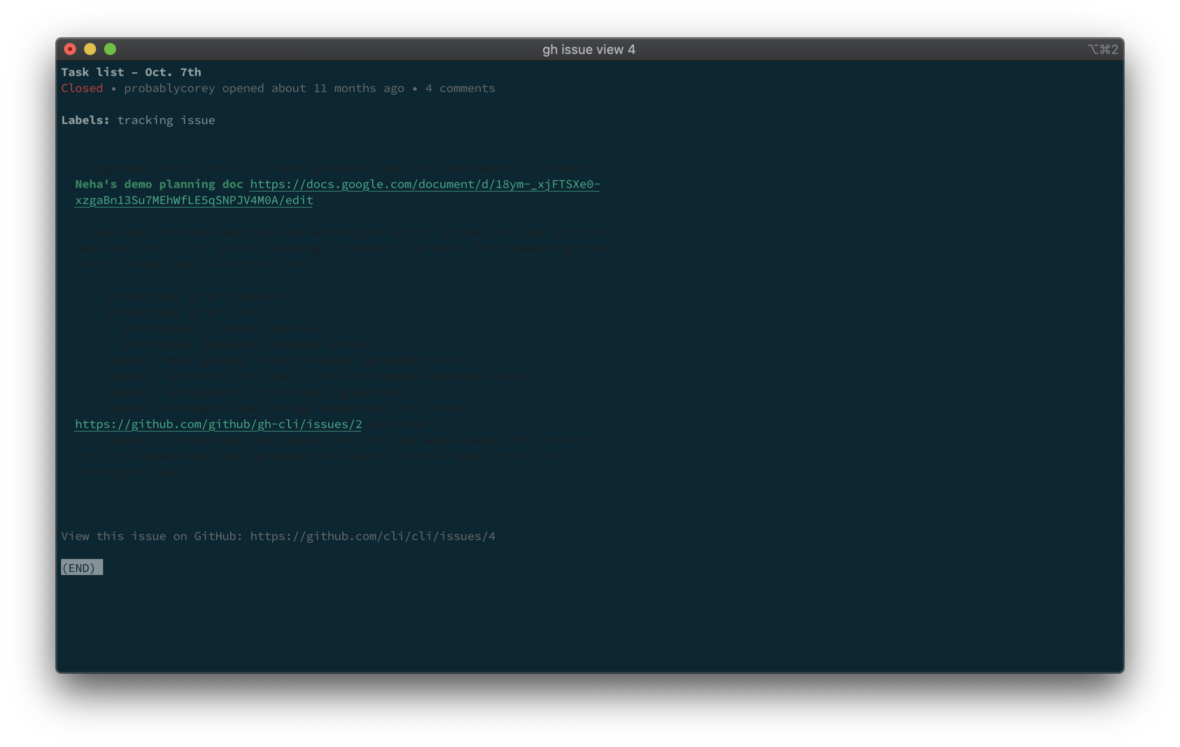Check the "Incorporate the stable parts" demo task
Screen dimensions: 1180x747
pos(86,439)
